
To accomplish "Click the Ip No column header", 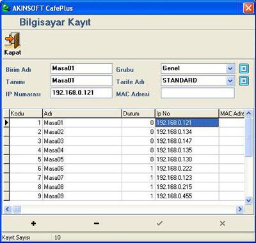I will pyautogui.click(x=187, y=114).
